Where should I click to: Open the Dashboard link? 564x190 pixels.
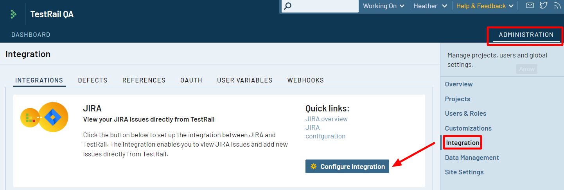click(x=31, y=35)
